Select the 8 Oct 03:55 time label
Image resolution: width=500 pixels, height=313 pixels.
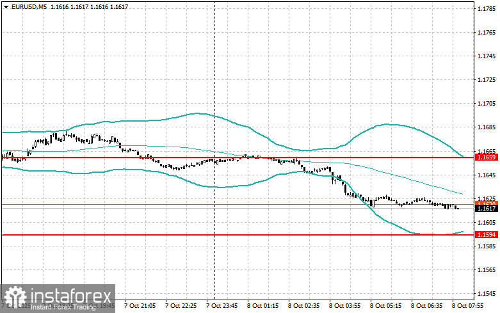pyautogui.click(x=344, y=306)
